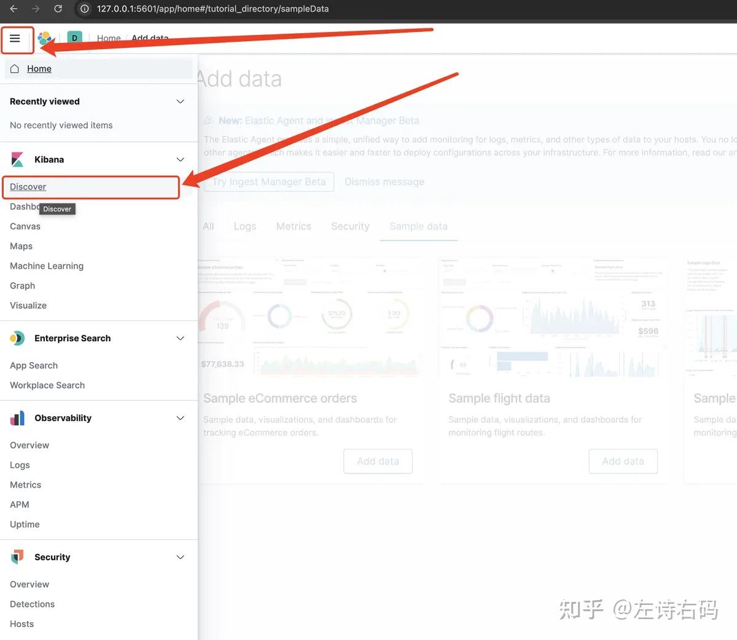
Task: Open Workplace Search link
Action: click(47, 385)
